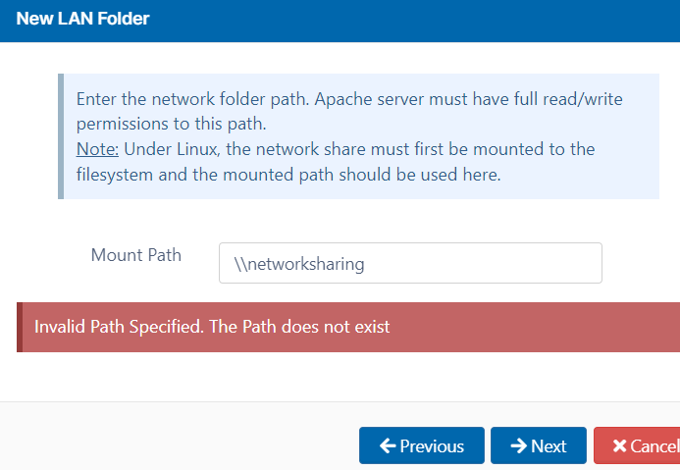Click the gray left border of info box

(61, 136)
